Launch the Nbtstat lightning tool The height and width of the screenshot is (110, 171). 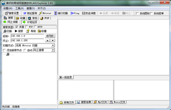(x=45, y=13)
